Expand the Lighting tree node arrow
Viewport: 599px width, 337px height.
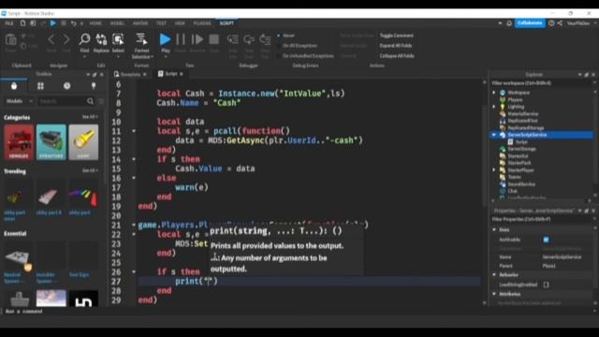pyautogui.click(x=494, y=107)
